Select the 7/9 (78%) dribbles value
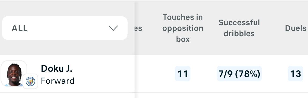This screenshot has height=98, width=308. [x=239, y=74]
